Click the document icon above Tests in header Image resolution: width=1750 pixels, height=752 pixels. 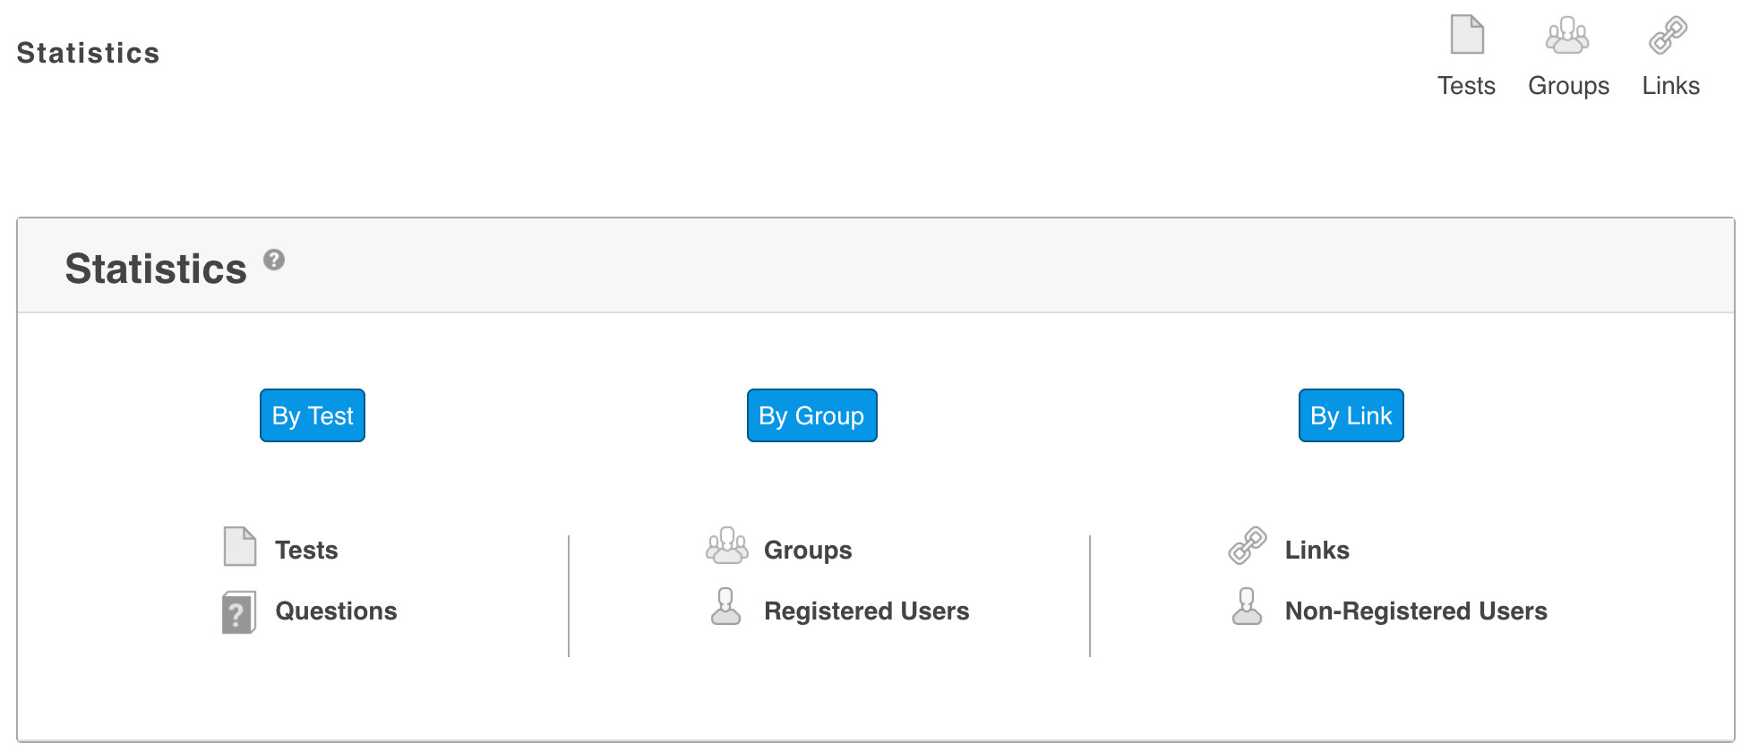pyautogui.click(x=1467, y=35)
